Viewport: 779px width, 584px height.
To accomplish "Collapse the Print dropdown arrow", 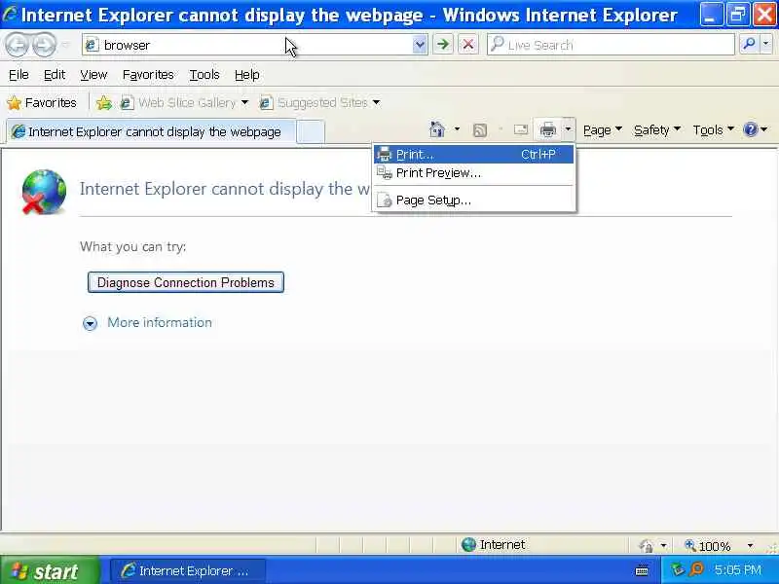I will 568,130.
